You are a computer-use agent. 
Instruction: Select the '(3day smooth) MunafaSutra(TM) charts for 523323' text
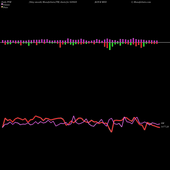[x=53, y=2]
